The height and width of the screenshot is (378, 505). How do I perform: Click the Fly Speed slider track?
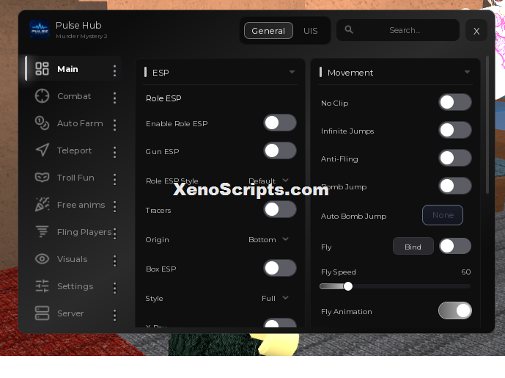coord(396,286)
